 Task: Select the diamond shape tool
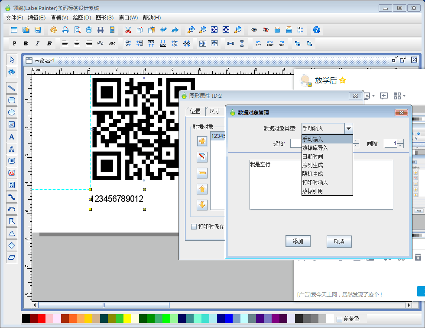(12, 245)
